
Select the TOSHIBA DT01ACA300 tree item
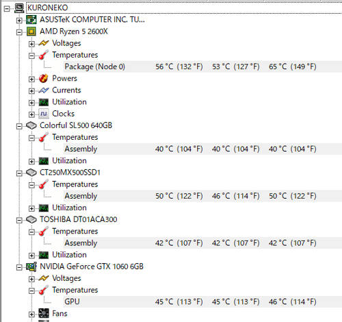click(x=79, y=219)
